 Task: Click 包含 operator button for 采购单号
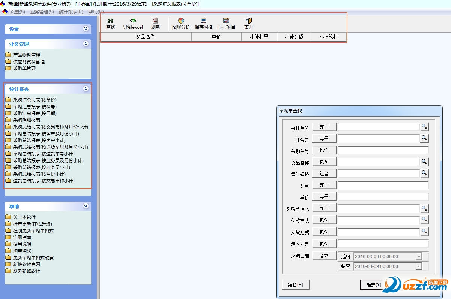[324, 151]
